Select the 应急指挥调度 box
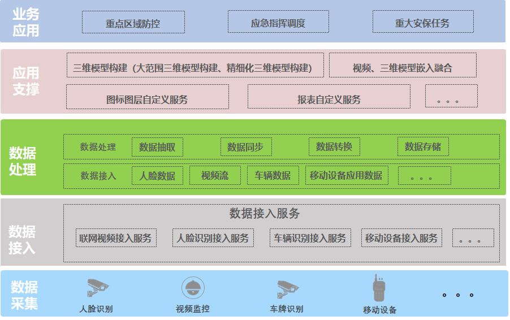The height and width of the screenshot is (320, 510). point(278,23)
